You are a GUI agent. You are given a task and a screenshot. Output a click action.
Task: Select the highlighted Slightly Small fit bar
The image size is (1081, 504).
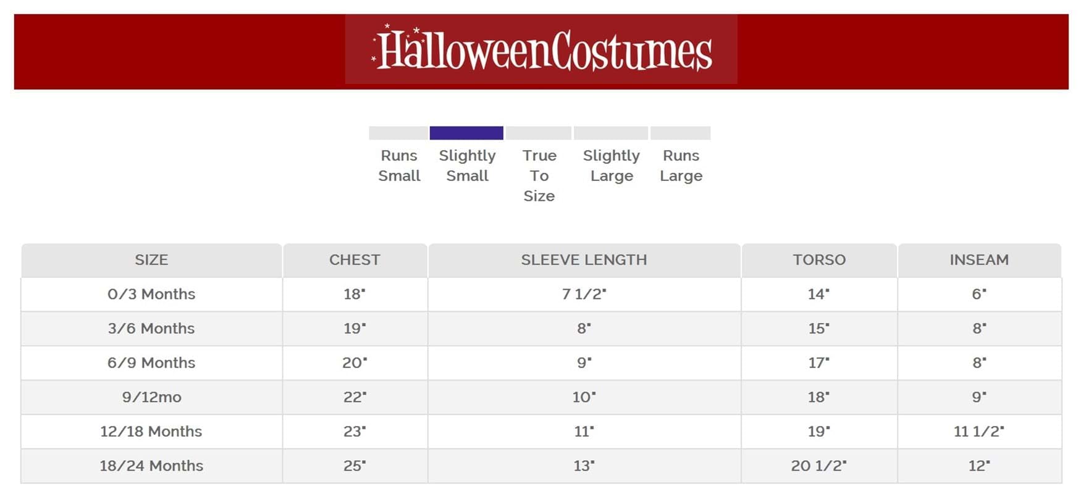(466, 133)
